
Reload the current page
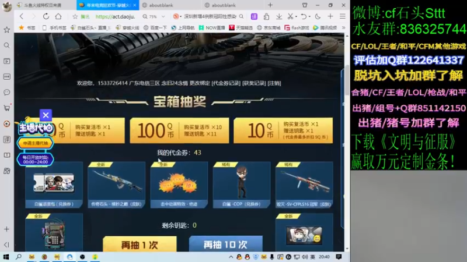[x=46, y=16]
